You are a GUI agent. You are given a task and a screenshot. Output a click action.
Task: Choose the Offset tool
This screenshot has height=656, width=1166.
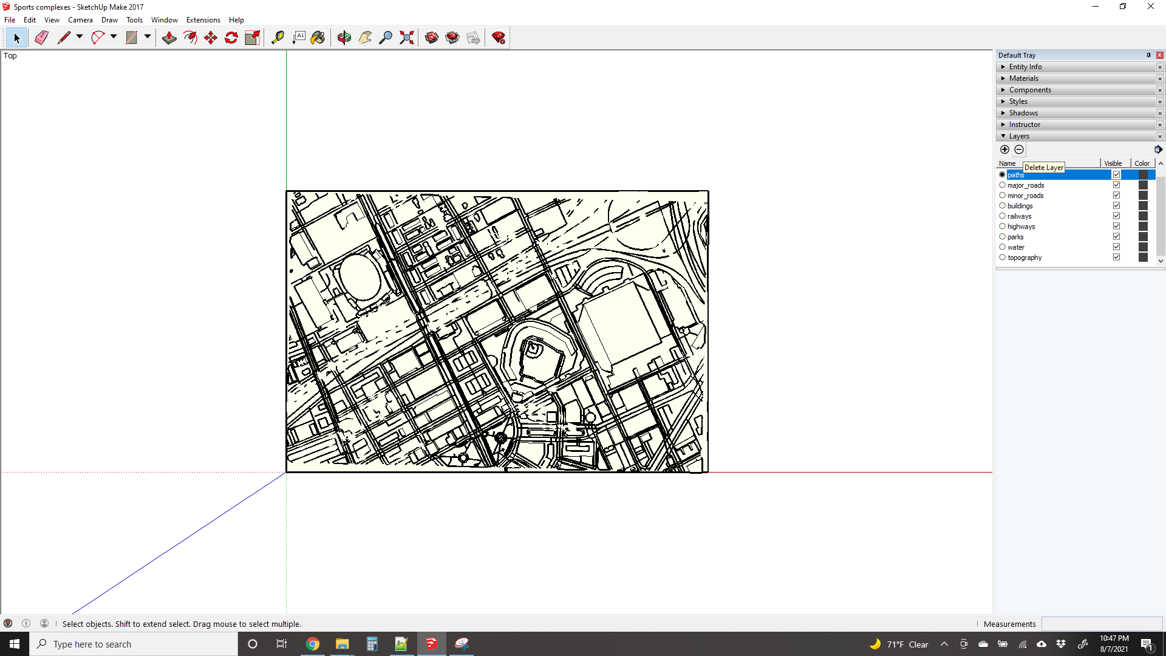190,38
